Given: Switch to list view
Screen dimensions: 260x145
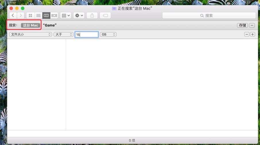Looking at the screenshot, I should tap(38, 15).
